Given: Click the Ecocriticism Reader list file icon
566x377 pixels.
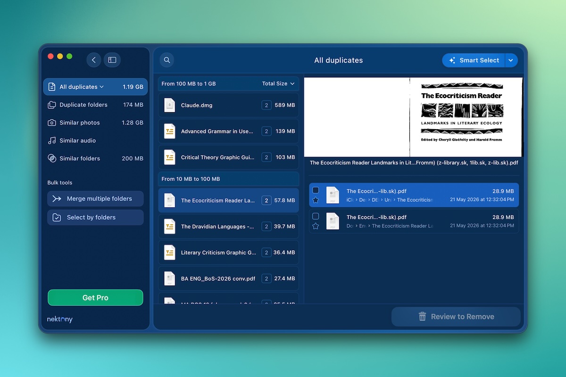Looking at the screenshot, I should pyautogui.click(x=169, y=200).
